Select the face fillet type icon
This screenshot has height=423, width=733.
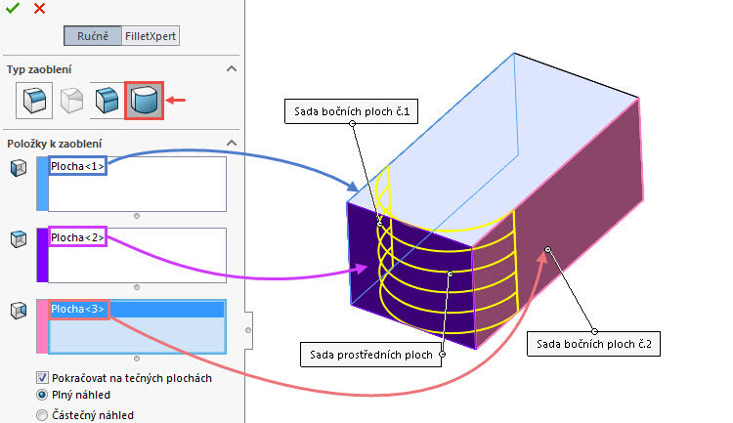(x=108, y=101)
